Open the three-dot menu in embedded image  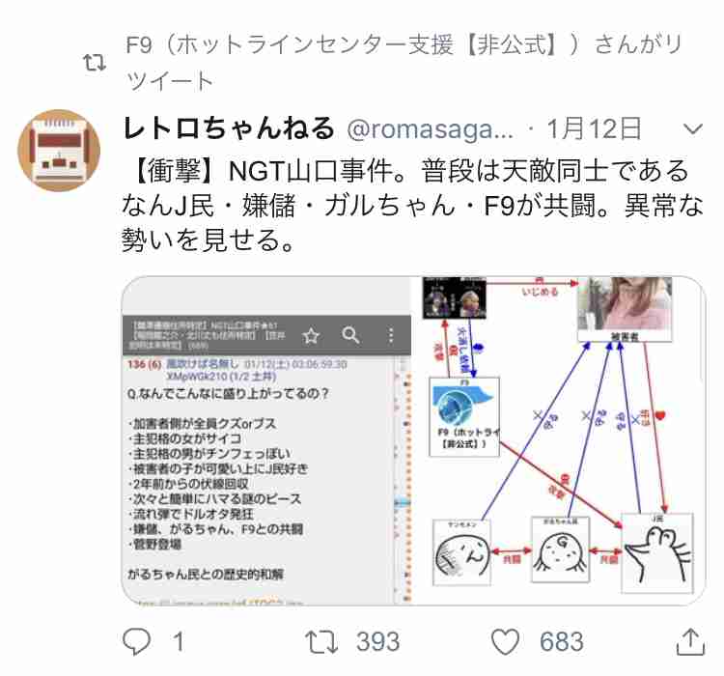391,335
